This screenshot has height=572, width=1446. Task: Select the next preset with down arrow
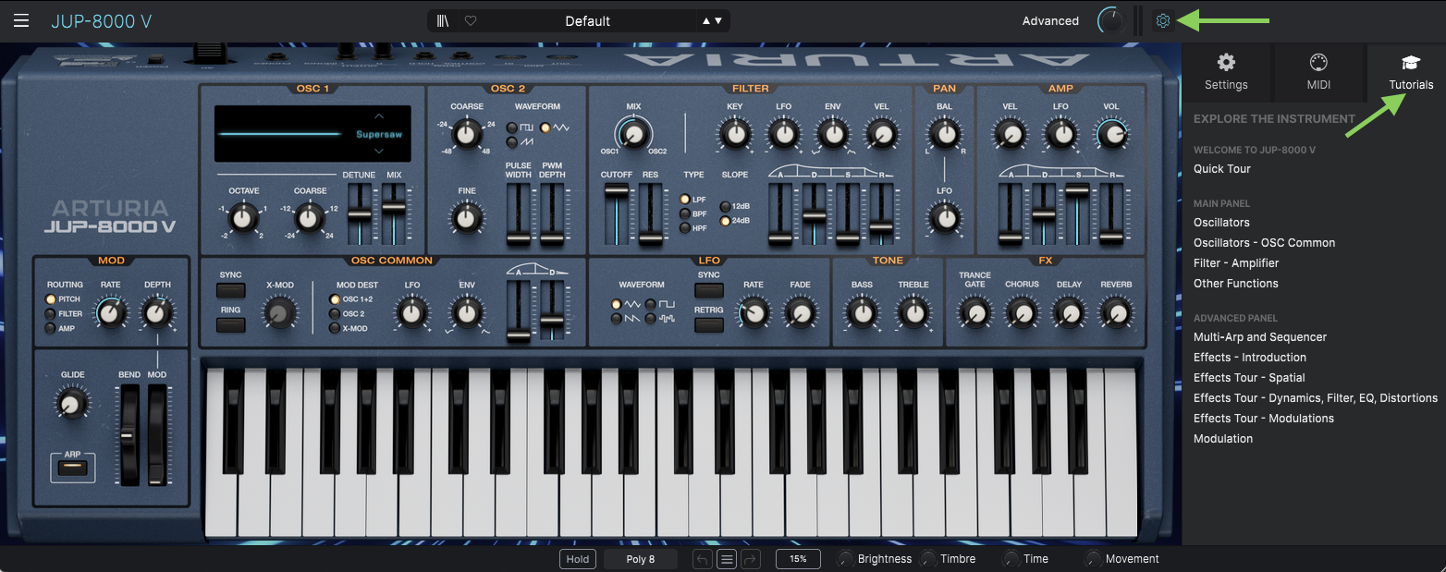click(718, 20)
